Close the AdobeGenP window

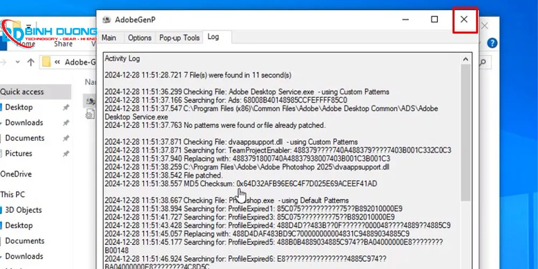click(464, 20)
